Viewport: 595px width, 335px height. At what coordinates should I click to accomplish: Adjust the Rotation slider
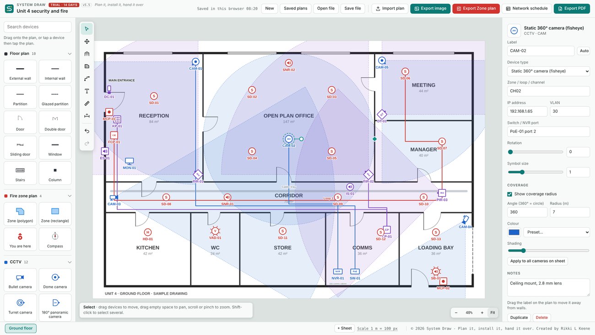coord(535,152)
